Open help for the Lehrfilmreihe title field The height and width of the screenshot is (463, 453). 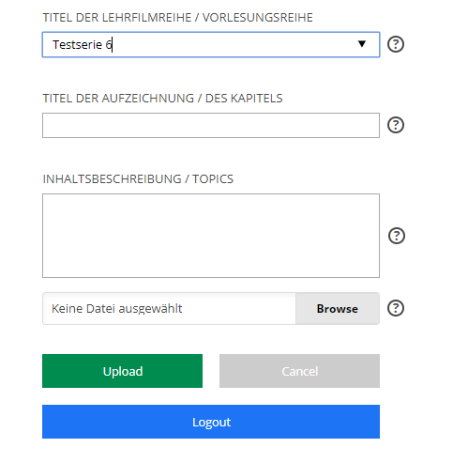396,44
